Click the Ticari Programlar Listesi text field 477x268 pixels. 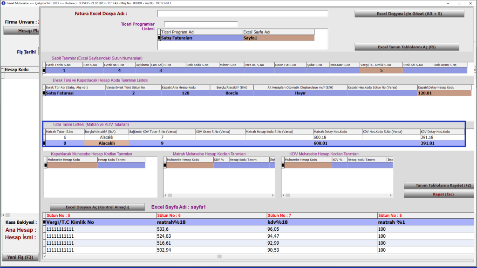[201, 24]
